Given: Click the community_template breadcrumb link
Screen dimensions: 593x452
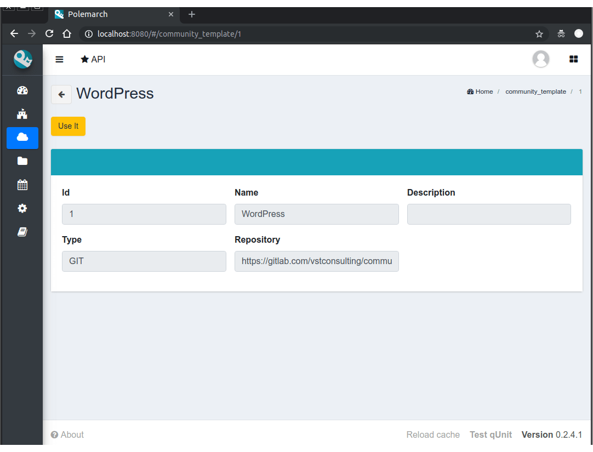Looking at the screenshot, I should (535, 91).
